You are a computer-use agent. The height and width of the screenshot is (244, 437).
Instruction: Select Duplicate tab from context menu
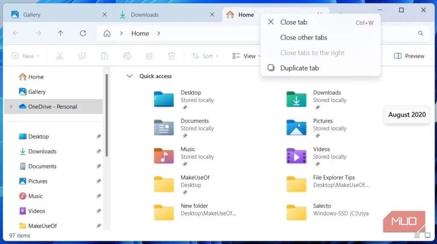coord(300,68)
